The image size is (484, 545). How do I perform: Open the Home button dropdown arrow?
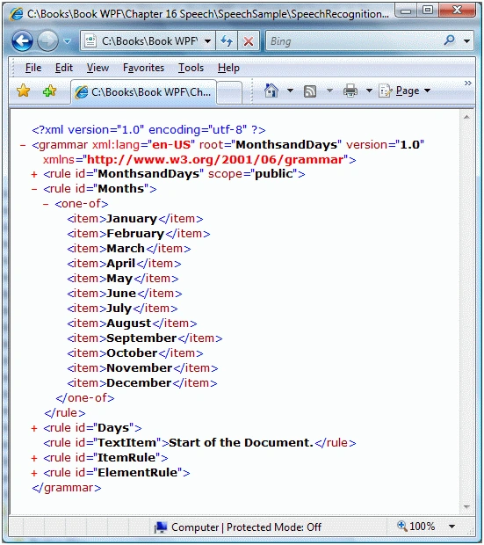tap(290, 91)
